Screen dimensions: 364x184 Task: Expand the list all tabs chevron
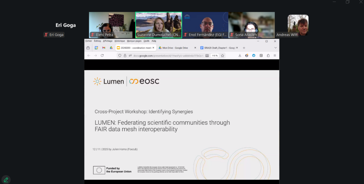point(275,48)
